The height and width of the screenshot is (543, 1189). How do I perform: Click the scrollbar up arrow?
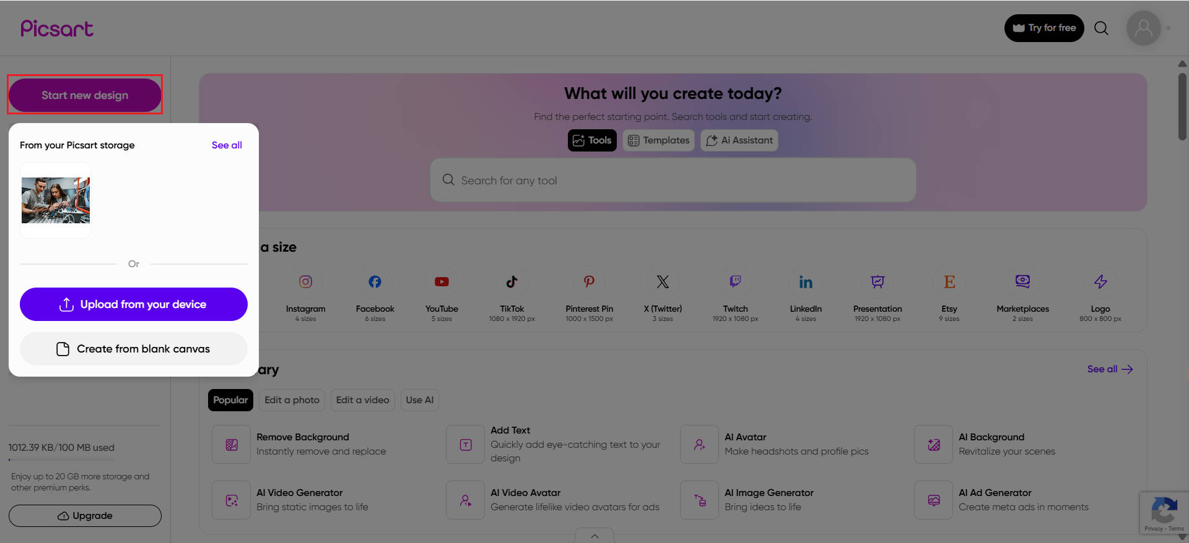click(x=1182, y=64)
